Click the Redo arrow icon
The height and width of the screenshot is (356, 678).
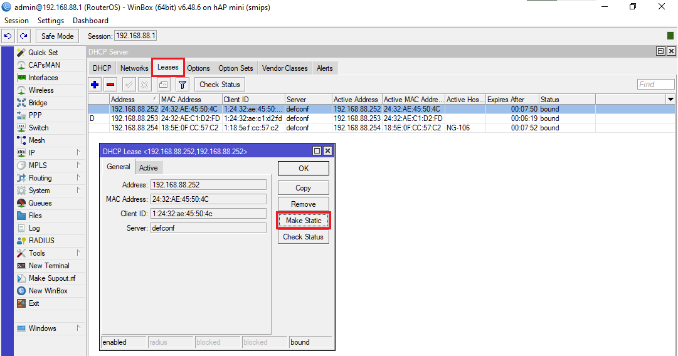[24, 36]
